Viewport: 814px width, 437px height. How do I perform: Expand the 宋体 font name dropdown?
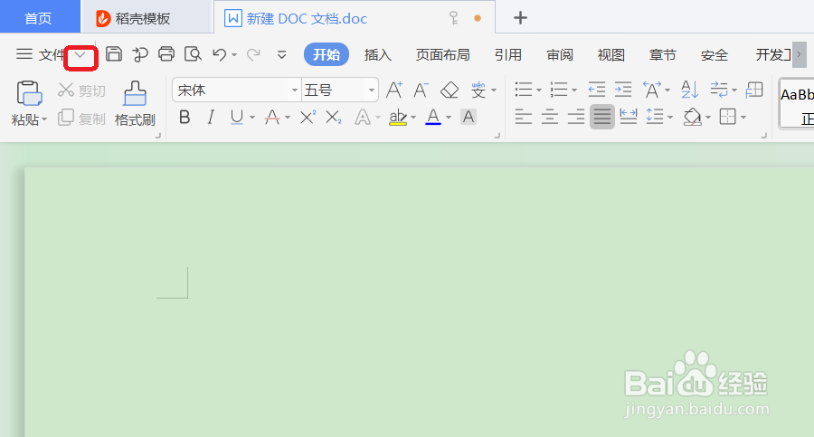click(x=295, y=90)
